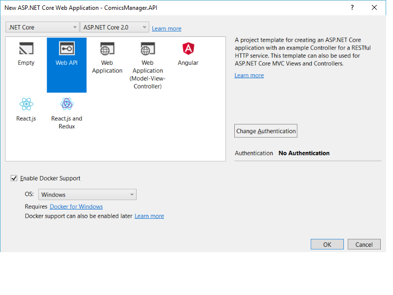Screen dimensions: 393x295
Task: Close the New ASP.NET Core dialog
Action: tap(374, 7)
